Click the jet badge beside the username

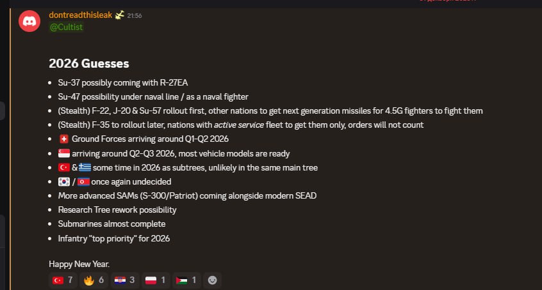pos(119,15)
